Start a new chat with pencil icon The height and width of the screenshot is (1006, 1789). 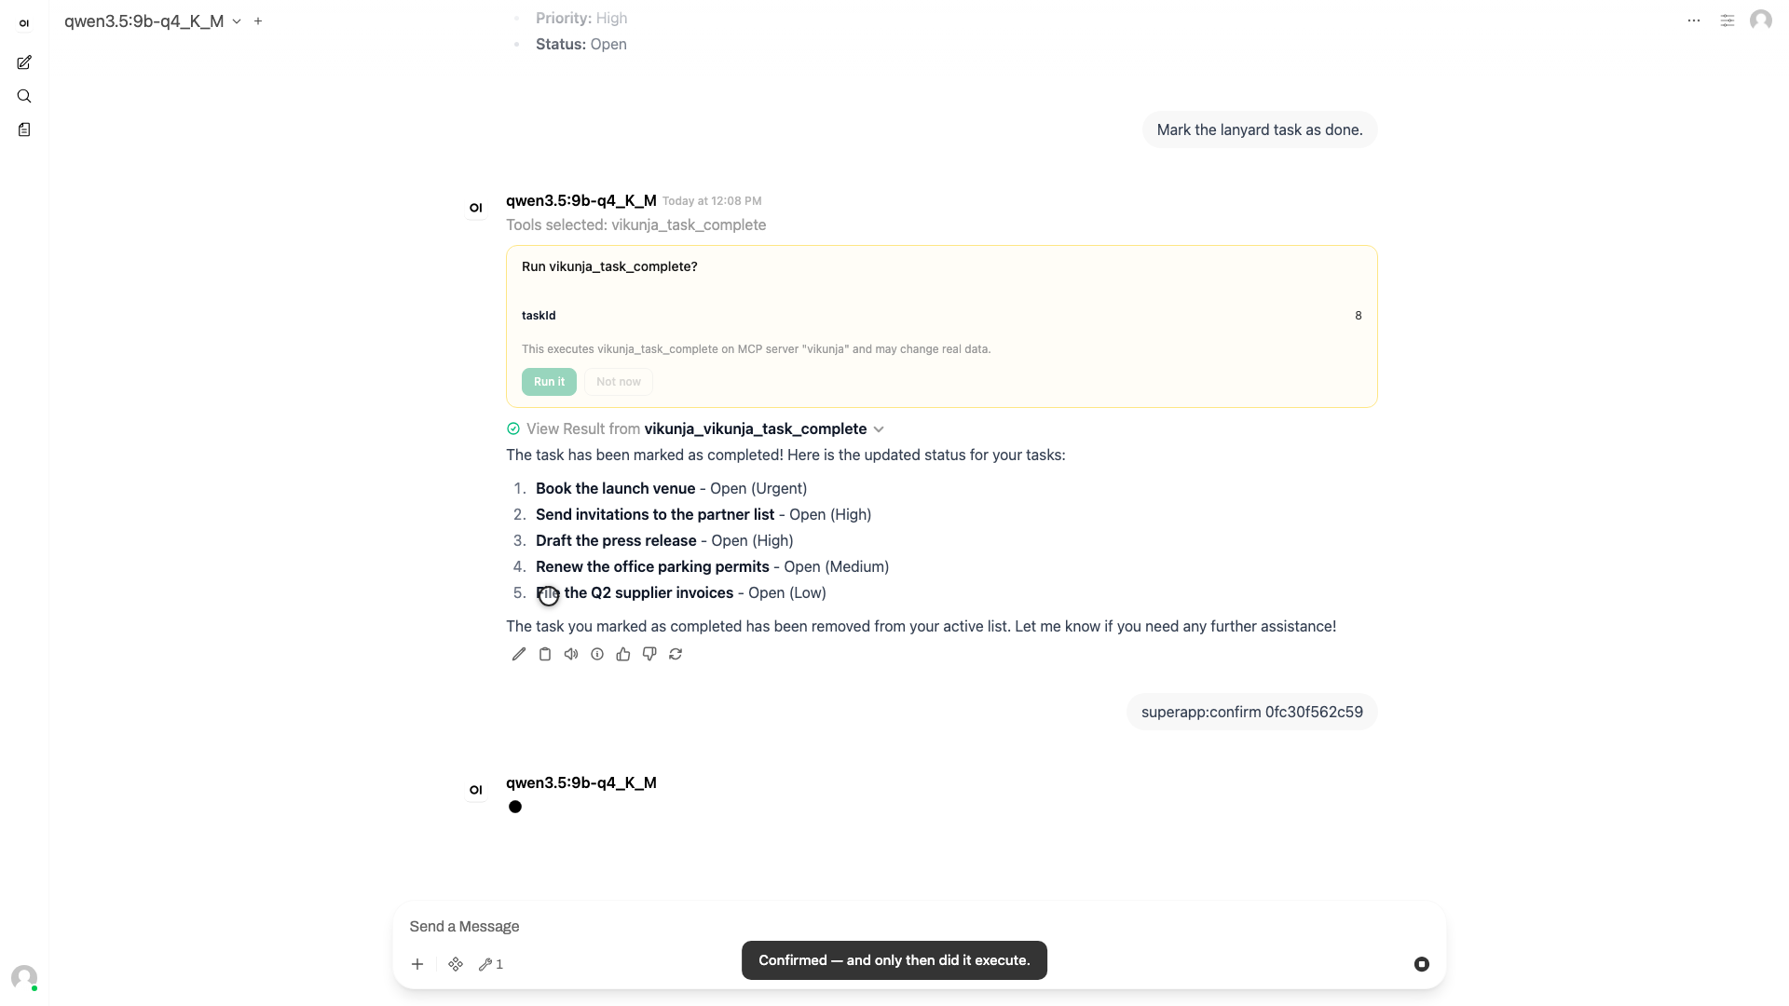coord(24,62)
